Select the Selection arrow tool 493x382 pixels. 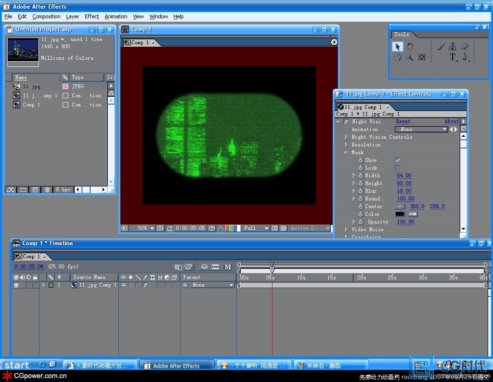(x=397, y=47)
